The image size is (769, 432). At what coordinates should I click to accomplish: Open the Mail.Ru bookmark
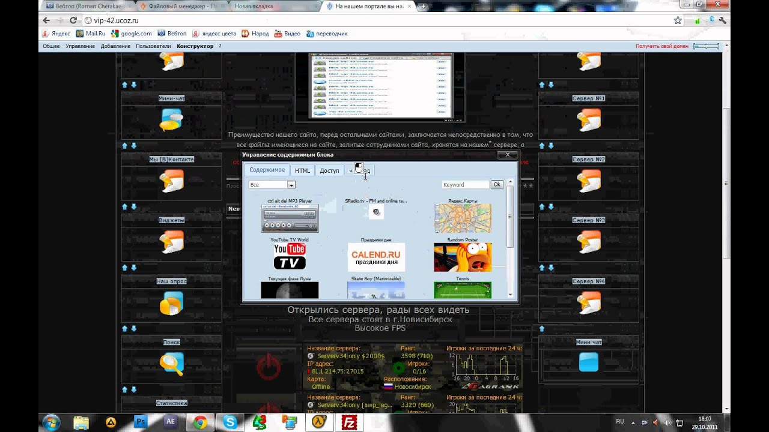point(91,34)
